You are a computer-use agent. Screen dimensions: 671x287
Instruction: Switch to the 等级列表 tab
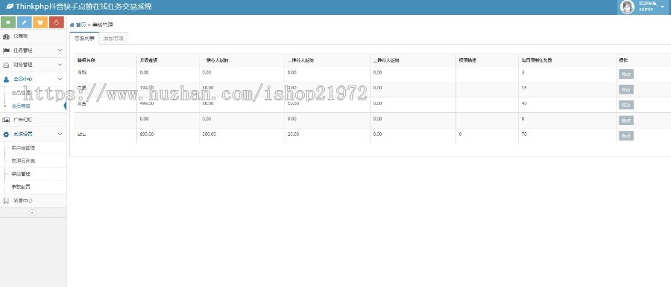pos(84,39)
